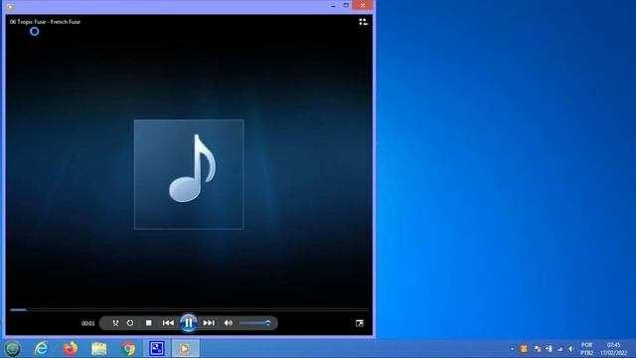Minimize the Media Player window

334,6
